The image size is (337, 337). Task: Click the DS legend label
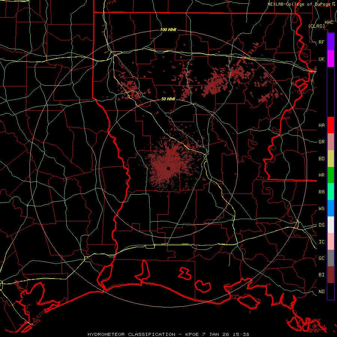[322, 225]
